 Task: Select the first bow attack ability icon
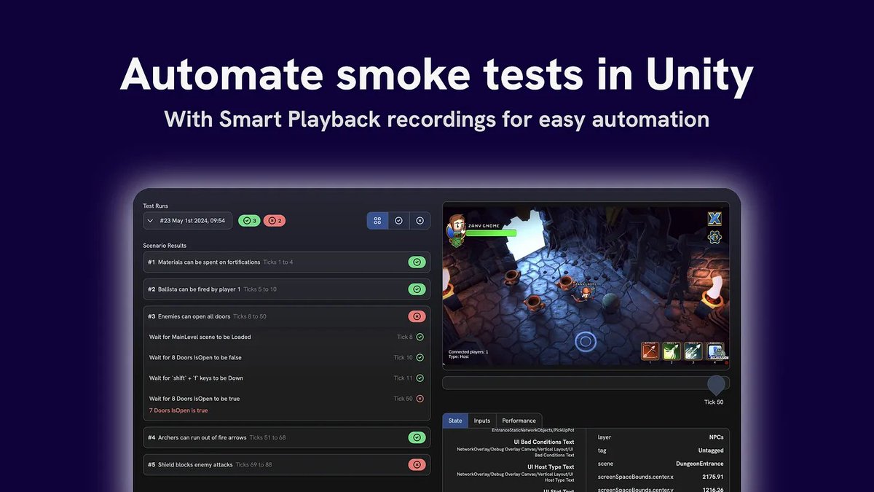pyautogui.click(x=650, y=351)
